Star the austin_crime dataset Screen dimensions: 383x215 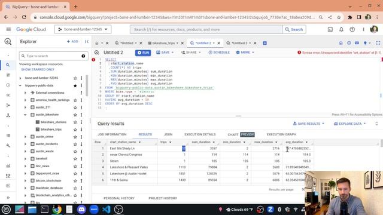point(75,137)
